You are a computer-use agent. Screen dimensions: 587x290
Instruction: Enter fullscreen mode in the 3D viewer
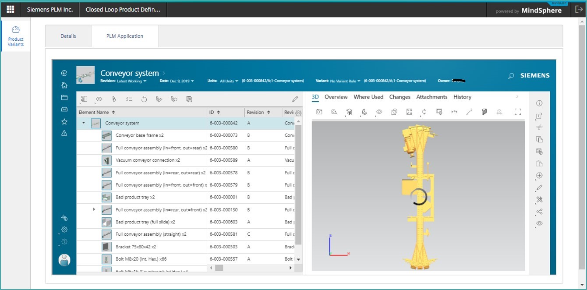[518, 112]
